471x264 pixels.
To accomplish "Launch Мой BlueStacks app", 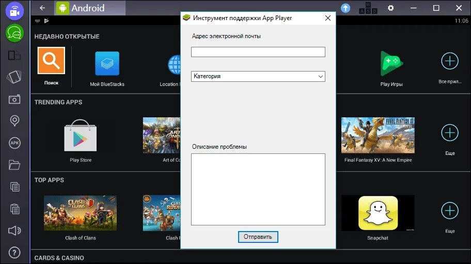I will pos(107,63).
